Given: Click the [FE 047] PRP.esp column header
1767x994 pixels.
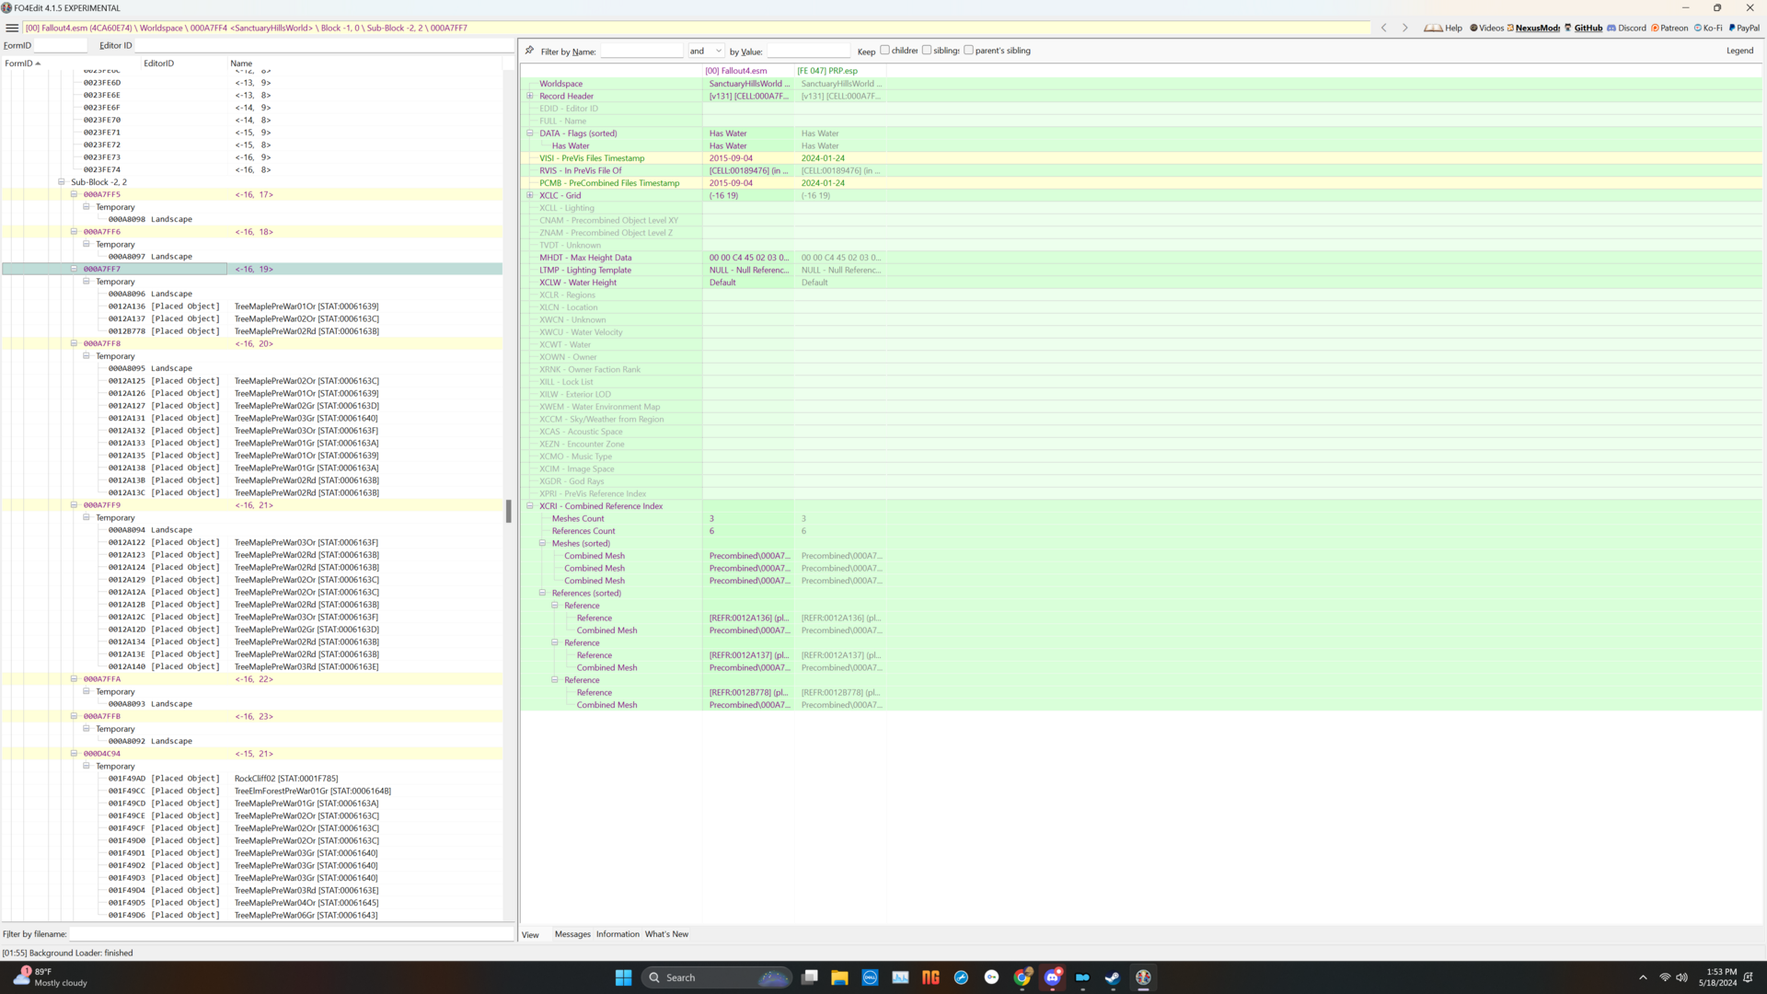Looking at the screenshot, I should [x=840, y=71].
